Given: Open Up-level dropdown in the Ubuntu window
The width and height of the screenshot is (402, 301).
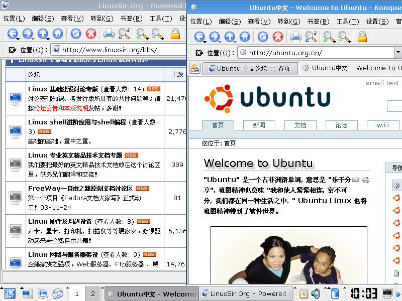Looking at the screenshot, I should point(235,42).
